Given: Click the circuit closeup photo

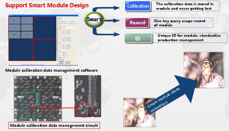Looking at the screenshot, I should point(88,96).
